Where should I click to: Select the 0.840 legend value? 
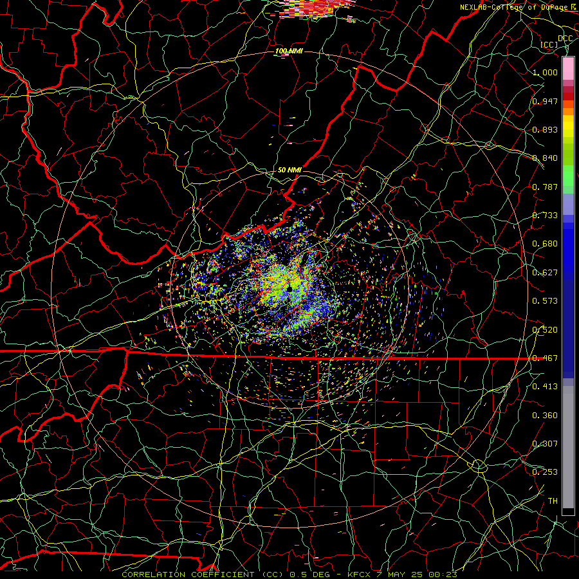(545, 158)
